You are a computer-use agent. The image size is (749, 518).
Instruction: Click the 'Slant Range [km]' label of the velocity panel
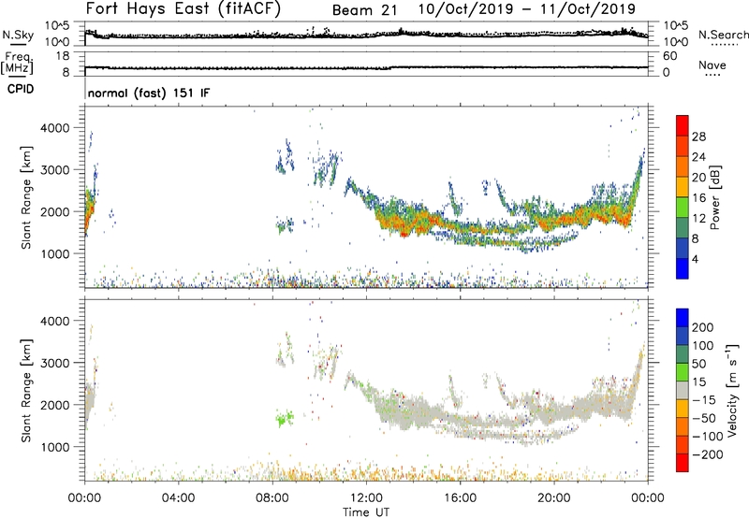(26, 391)
